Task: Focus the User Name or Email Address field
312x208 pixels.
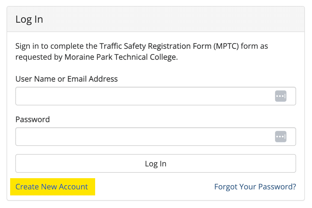Action: pyautogui.click(x=143, y=96)
